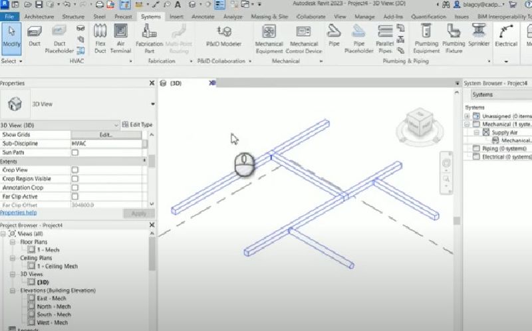This screenshot has width=532, height=331.
Task: Close the Properties palette
Action: (x=152, y=83)
